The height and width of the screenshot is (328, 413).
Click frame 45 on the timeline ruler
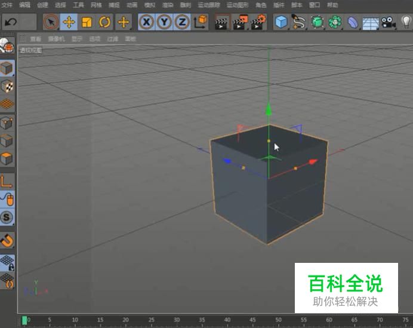(x=252, y=320)
